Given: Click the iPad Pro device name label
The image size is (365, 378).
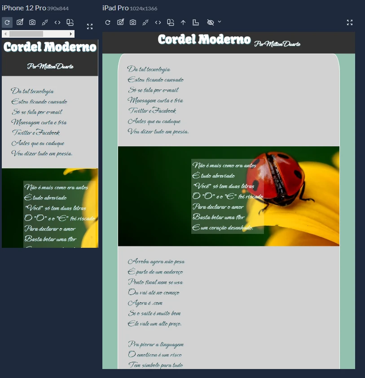Looking at the screenshot, I should pos(115,8).
